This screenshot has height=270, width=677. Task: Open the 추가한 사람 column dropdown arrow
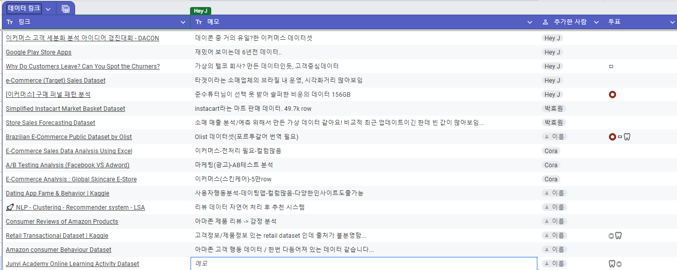(596, 22)
